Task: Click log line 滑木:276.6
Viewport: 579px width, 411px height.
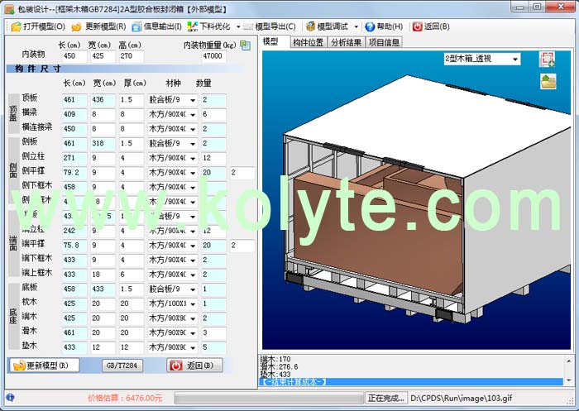Action: [280, 366]
